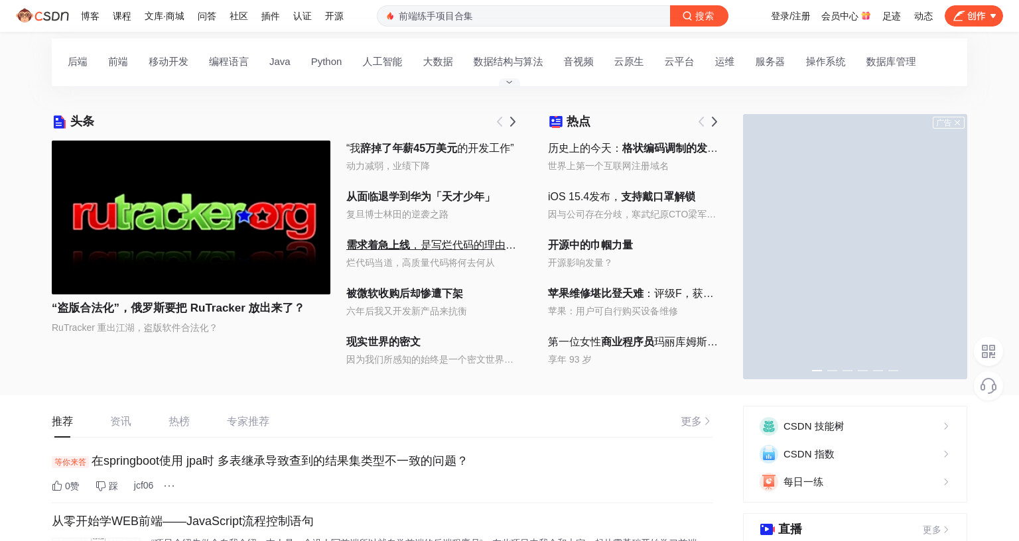Expand the category bar chevron
This screenshot has height=541, width=1019.
pyautogui.click(x=509, y=82)
